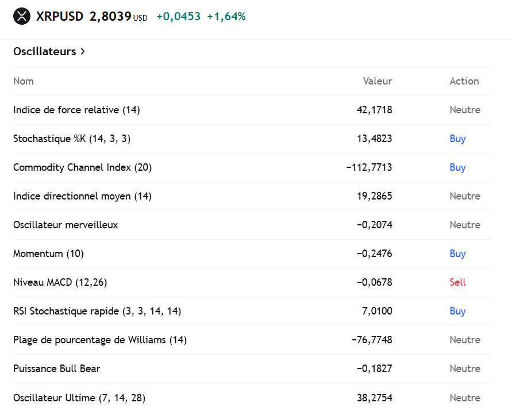
Task: Click the Neutre label for Indice directionnel moyen
Action: coord(464,196)
